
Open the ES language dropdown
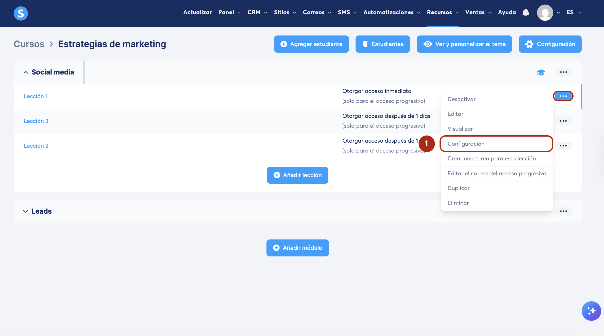(x=574, y=12)
